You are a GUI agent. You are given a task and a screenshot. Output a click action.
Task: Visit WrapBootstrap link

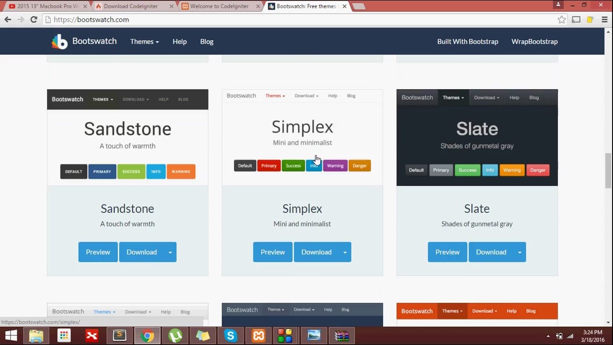coord(534,42)
